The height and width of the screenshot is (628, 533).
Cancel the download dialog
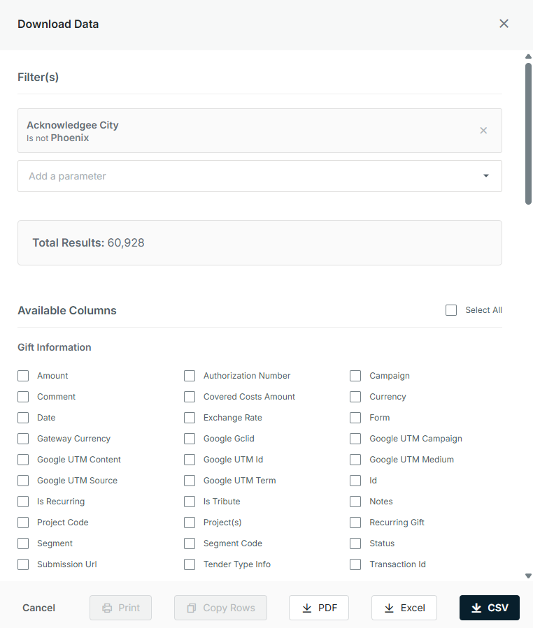(x=38, y=608)
